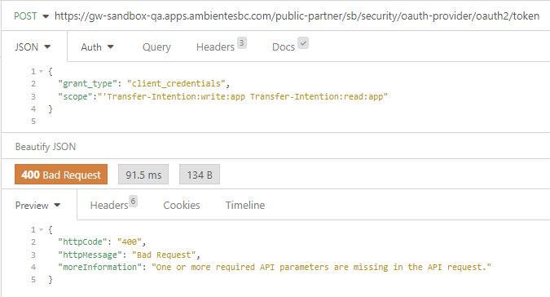Screen dimensions: 550x297
Task: Collapse the request JSON body fold arrow
Action: point(41,72)
